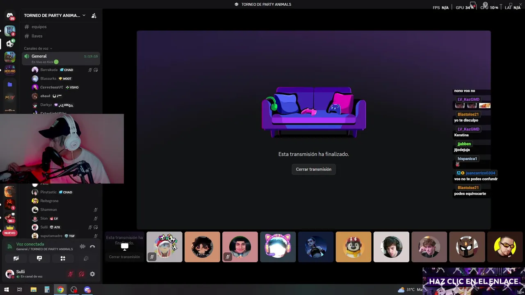Viewport: 525px width, 295px height.
Task: Select the General voice channel
Action: click(61, 59)
